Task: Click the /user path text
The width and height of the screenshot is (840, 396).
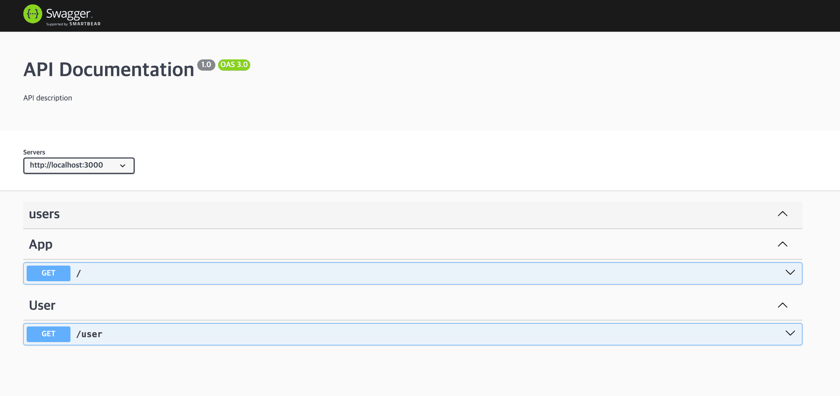Action: click(89, 334)
